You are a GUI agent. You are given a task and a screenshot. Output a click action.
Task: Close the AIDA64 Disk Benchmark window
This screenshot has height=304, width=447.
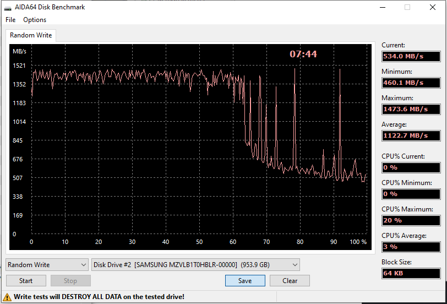433,7
